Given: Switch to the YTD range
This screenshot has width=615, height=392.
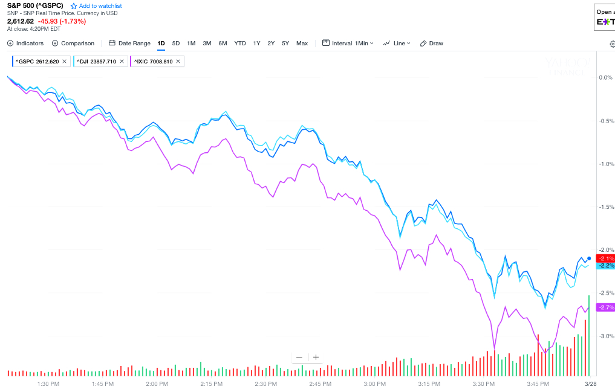Looking at the screenshot, I should [x=240, y=43].
